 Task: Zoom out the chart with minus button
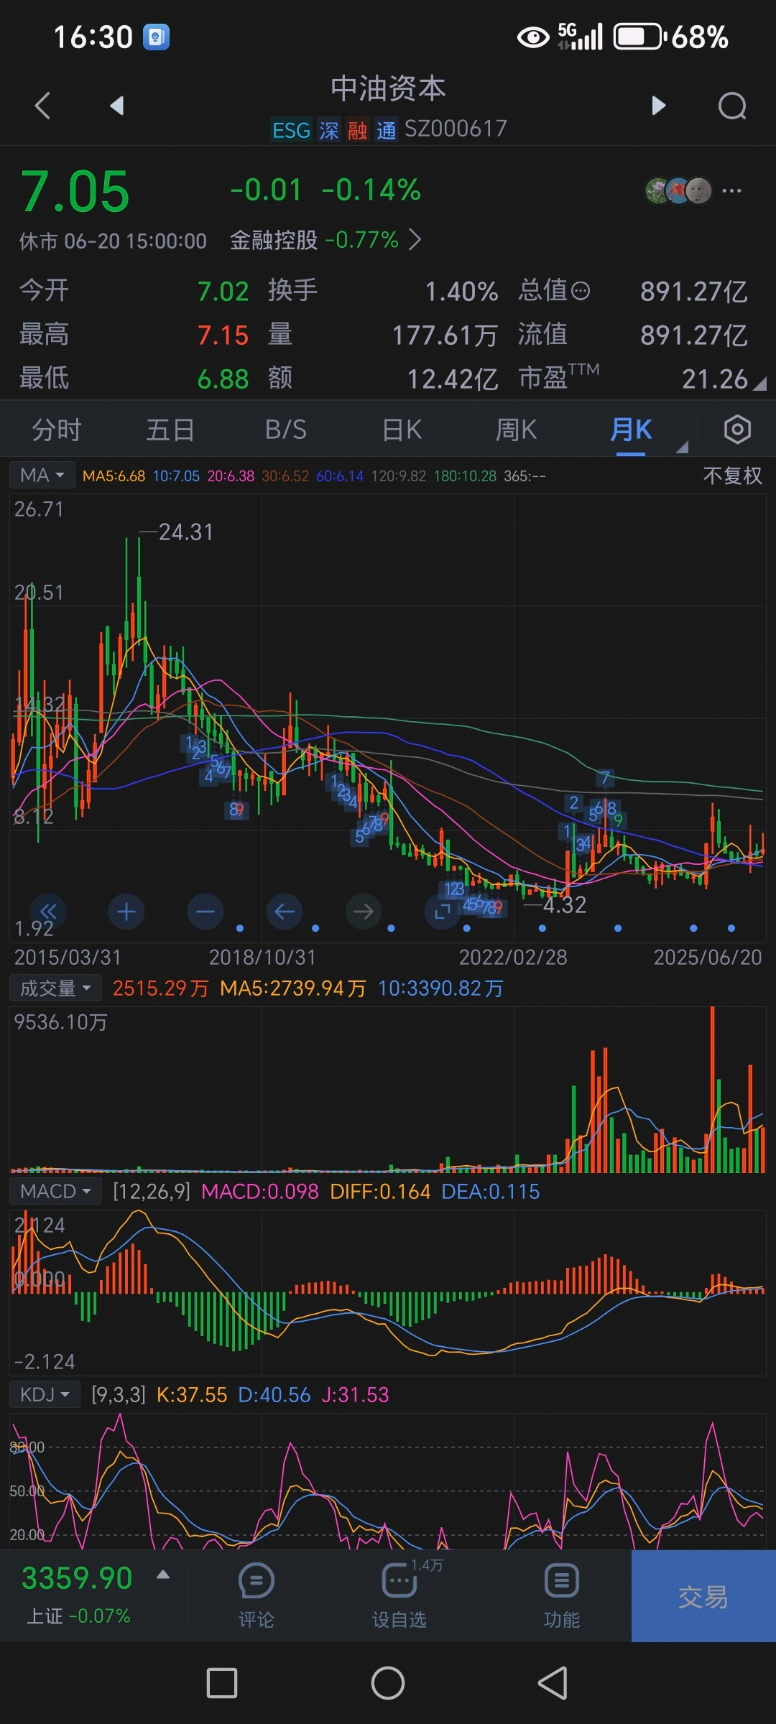pos(205,912)
